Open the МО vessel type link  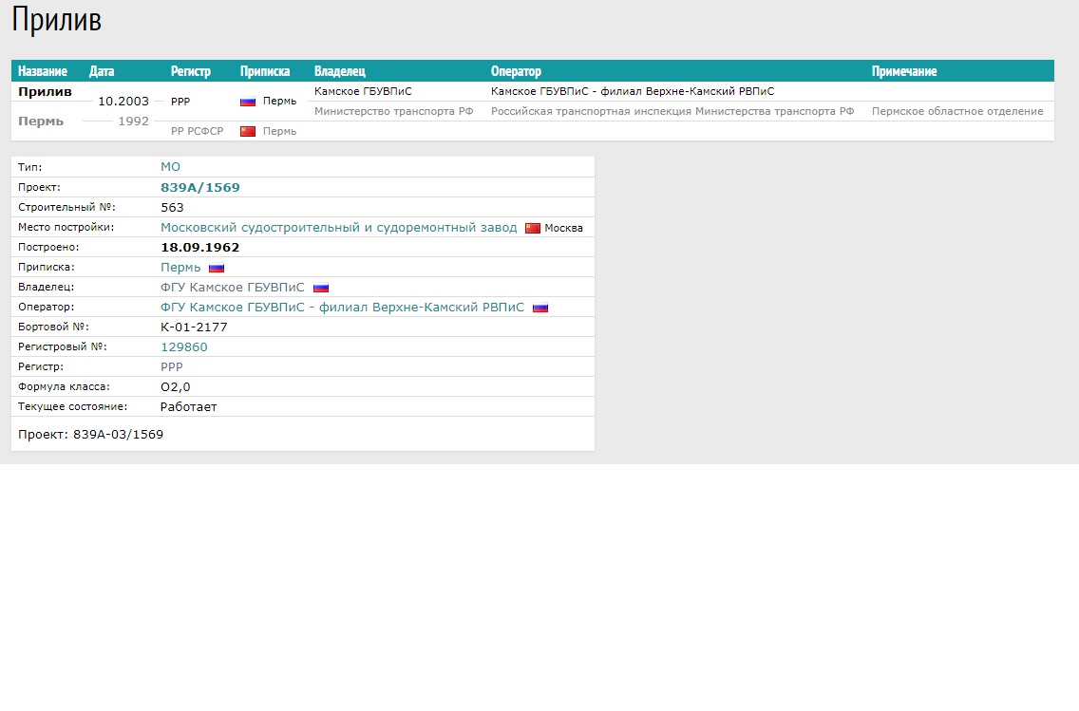(170, 167)
